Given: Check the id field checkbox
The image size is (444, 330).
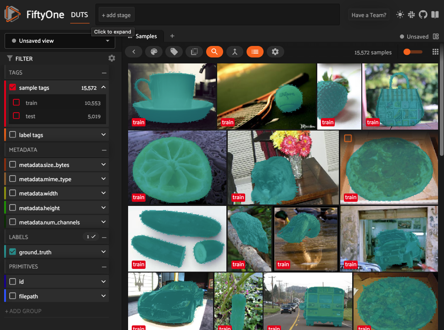Looking at the screenshot, I should [12, 282].
